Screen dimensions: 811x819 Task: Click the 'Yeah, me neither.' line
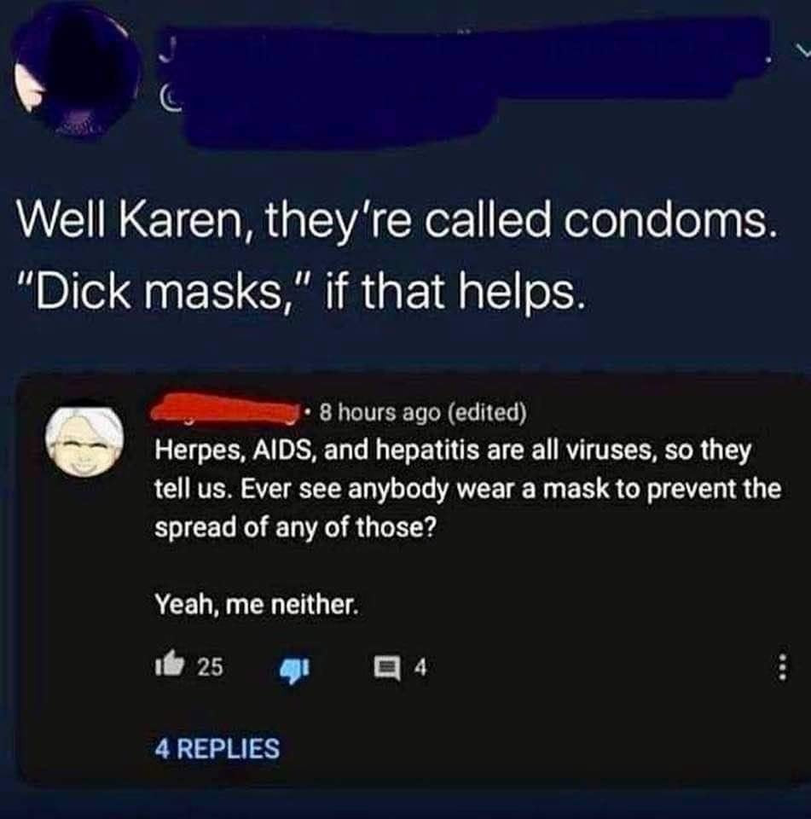click(x=257, y=604)
